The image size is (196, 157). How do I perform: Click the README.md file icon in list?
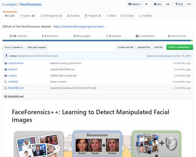click(6, 88)
